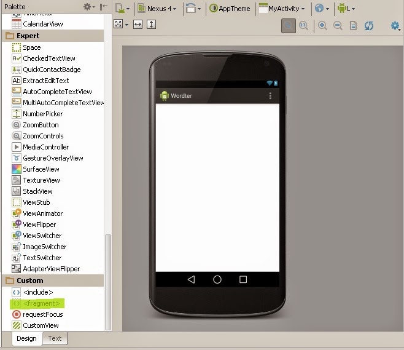
Task: Open the Nexus 4 device dropdown
Action: pyautogui.click(x=157, y=9)
